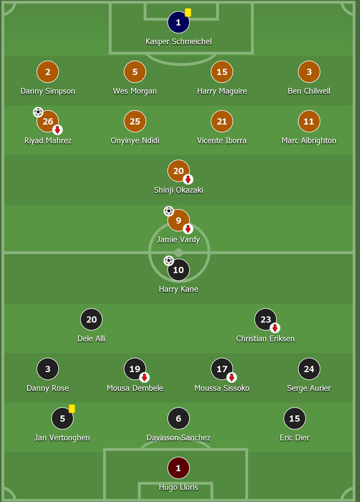Select Davinson Sanchez number 6 badge

179,418
